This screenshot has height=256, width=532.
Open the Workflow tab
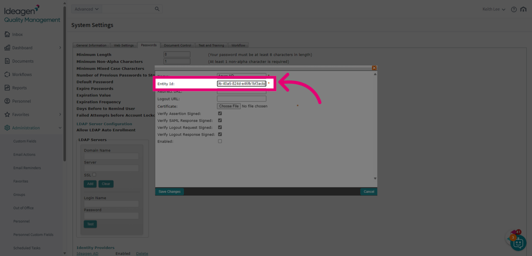(238, 45)
